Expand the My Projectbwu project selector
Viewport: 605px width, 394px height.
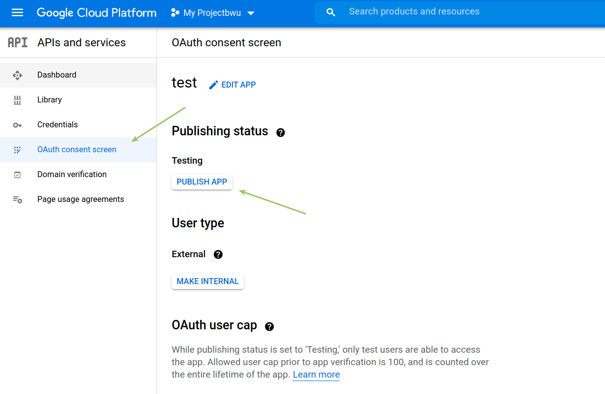click(x=212, y=13)
